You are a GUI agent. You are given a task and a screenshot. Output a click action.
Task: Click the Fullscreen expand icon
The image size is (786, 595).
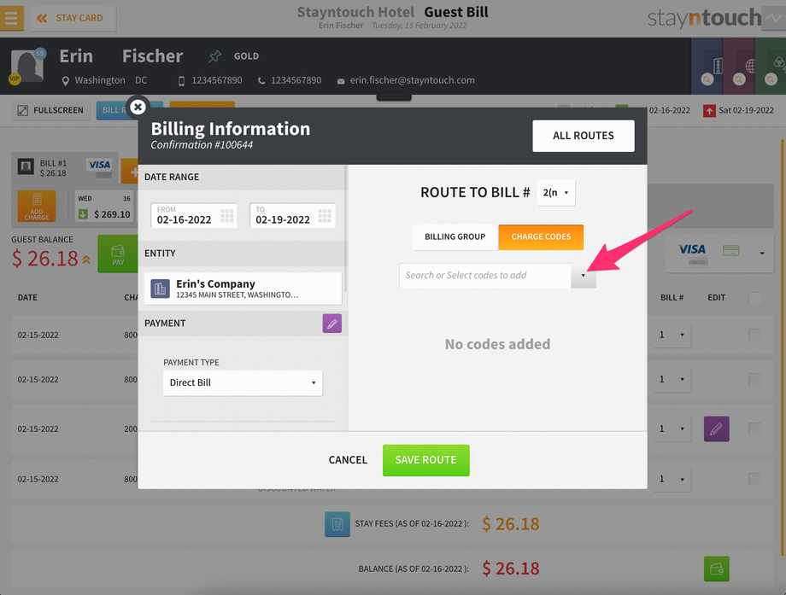pos(22,110)
